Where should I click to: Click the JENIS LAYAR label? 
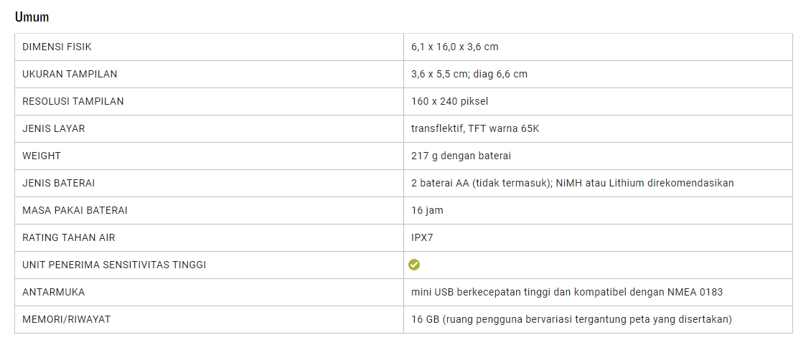[x=53, y=128]
